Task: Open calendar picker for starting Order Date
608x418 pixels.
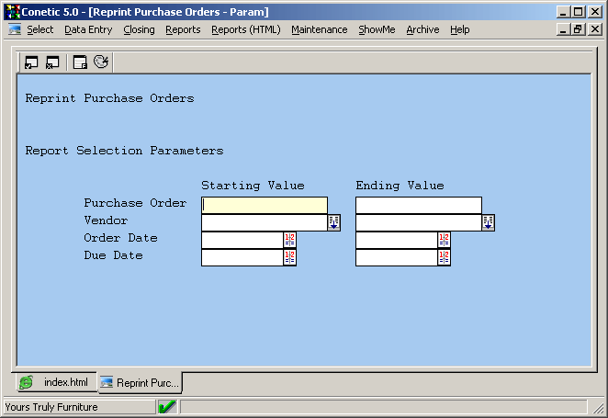Action: coord(289,240)
